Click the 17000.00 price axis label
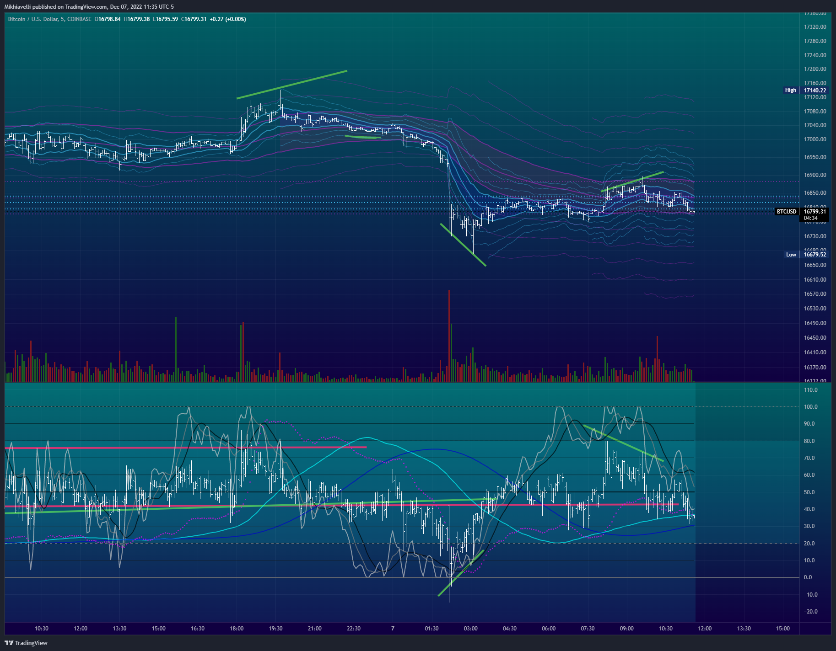Image resolution: width=836 pixels, height=651 pixels. tap(815, 139)
